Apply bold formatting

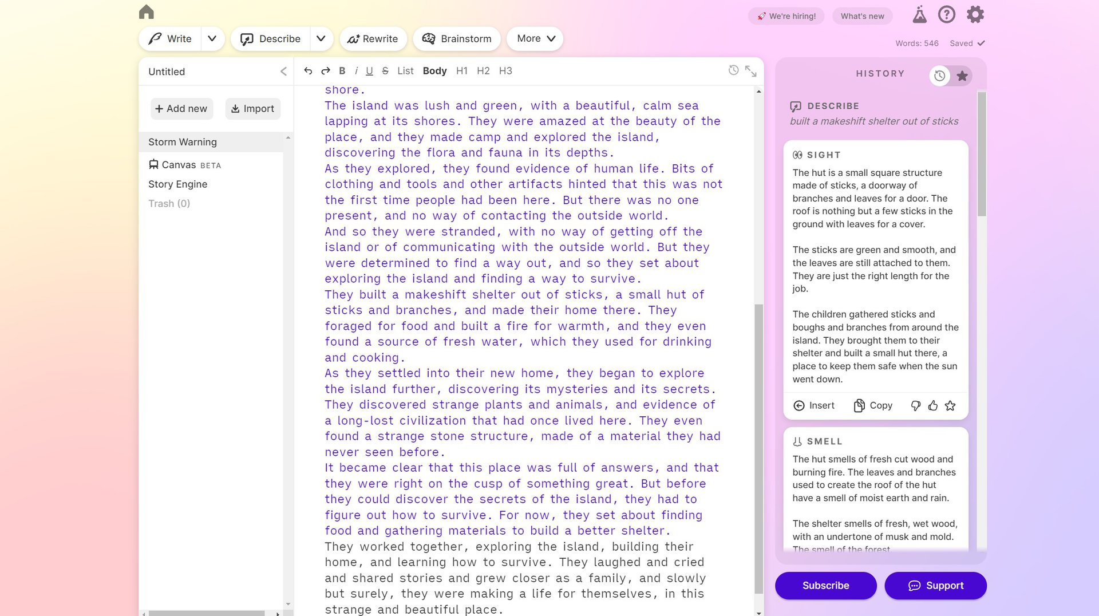pyautogui.click(x=342, y=71)
